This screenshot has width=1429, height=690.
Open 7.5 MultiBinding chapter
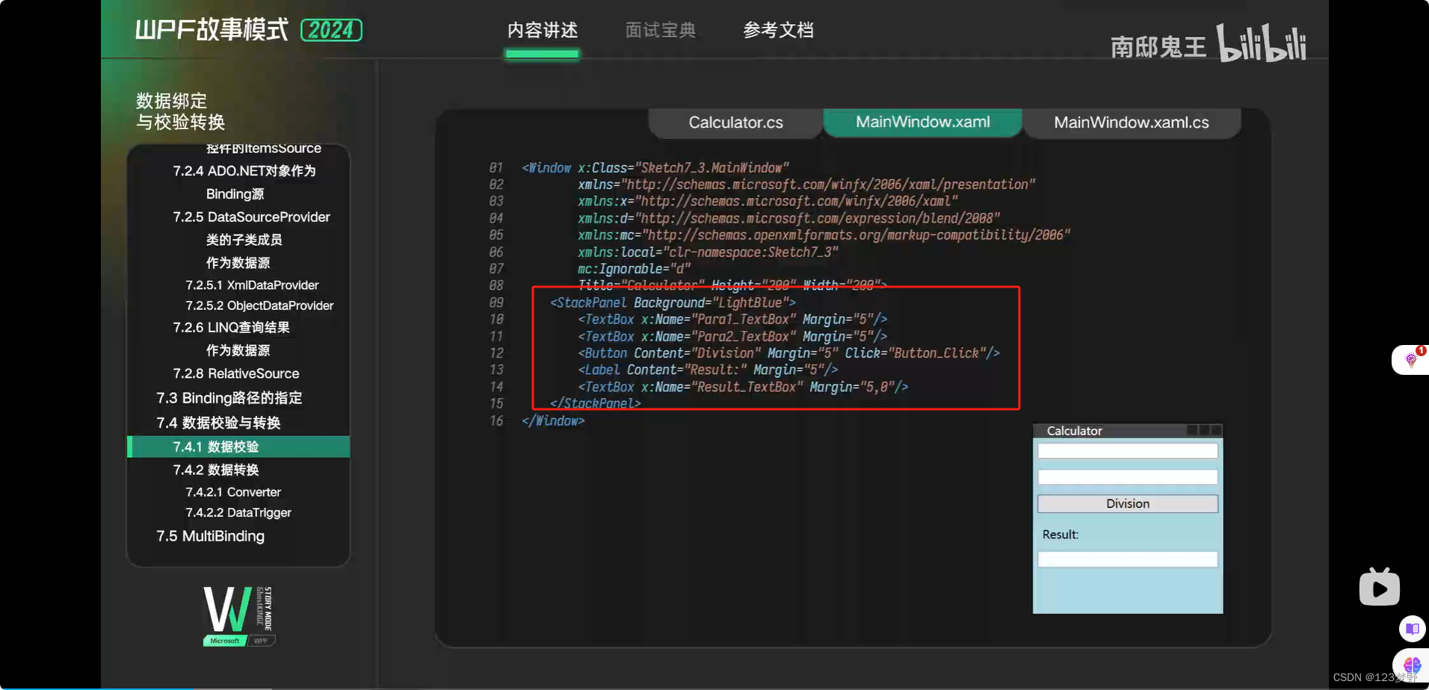[x=210, y=536]
